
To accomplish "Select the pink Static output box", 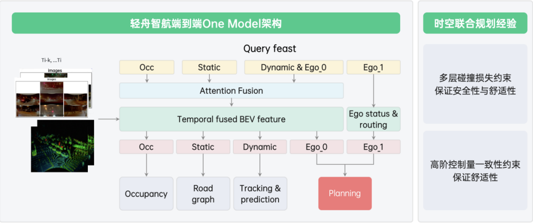I will tap(203, 147).
